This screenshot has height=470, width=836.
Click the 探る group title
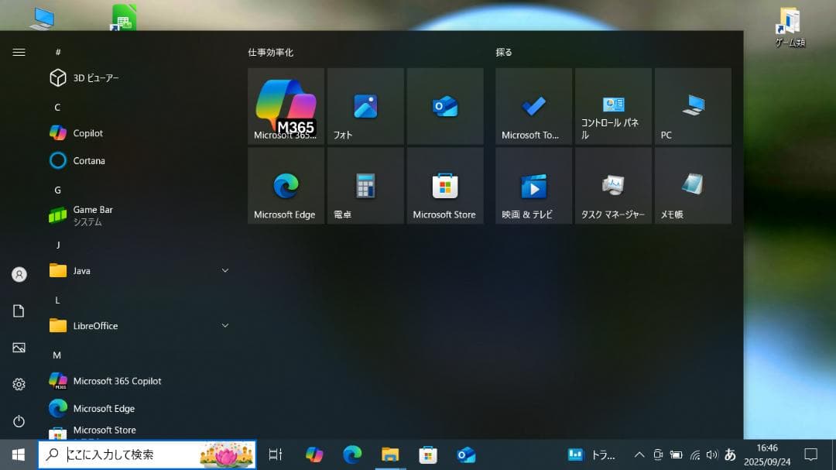[504, 53]
